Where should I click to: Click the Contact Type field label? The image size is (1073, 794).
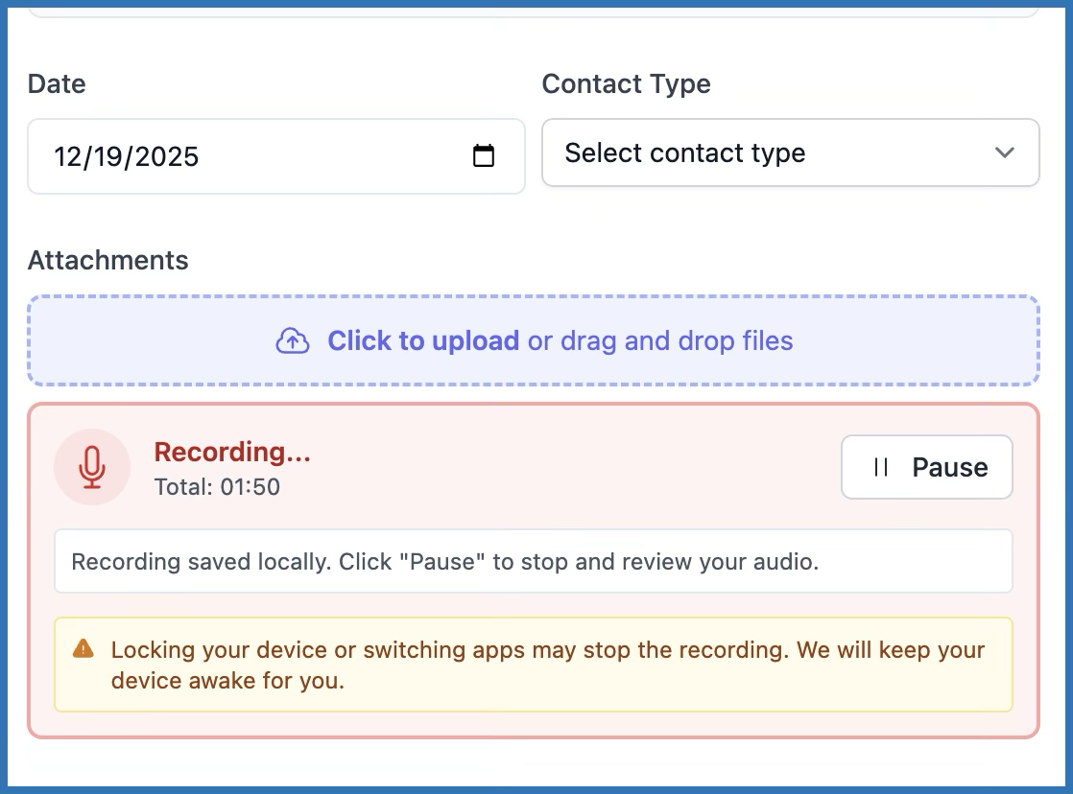[x=626, y=84]
